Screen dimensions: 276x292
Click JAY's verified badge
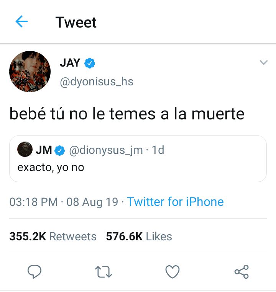point(90,63)
